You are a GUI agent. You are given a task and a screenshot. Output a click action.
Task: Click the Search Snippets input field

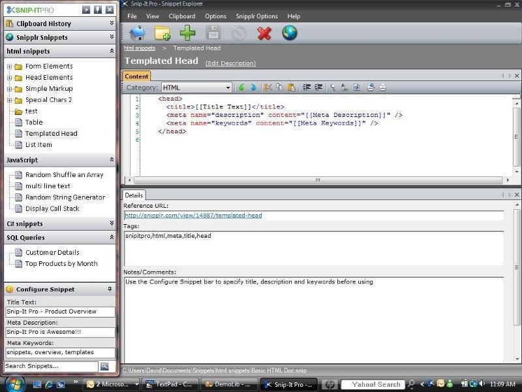pos(49,366)
